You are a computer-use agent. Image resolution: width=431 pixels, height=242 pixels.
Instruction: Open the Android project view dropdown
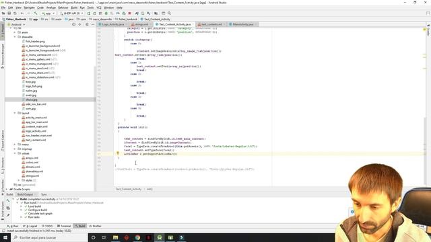click(16, 24)
